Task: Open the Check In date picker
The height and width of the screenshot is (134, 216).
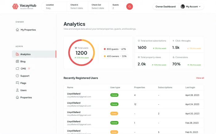Action: [78, 6]
